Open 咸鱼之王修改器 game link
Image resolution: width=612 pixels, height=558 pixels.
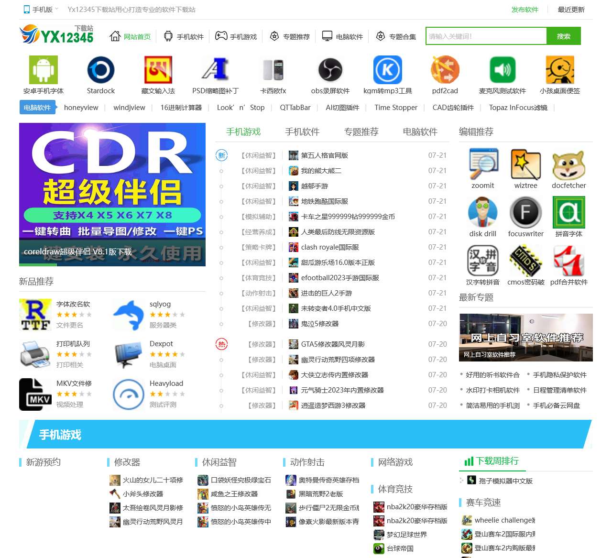(234, 494)
